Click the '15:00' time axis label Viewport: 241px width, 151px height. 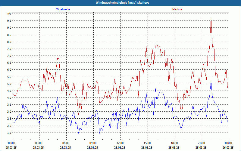click(x=148, y=143)
